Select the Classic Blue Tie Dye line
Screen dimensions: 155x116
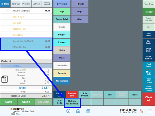tap(26, 41)
